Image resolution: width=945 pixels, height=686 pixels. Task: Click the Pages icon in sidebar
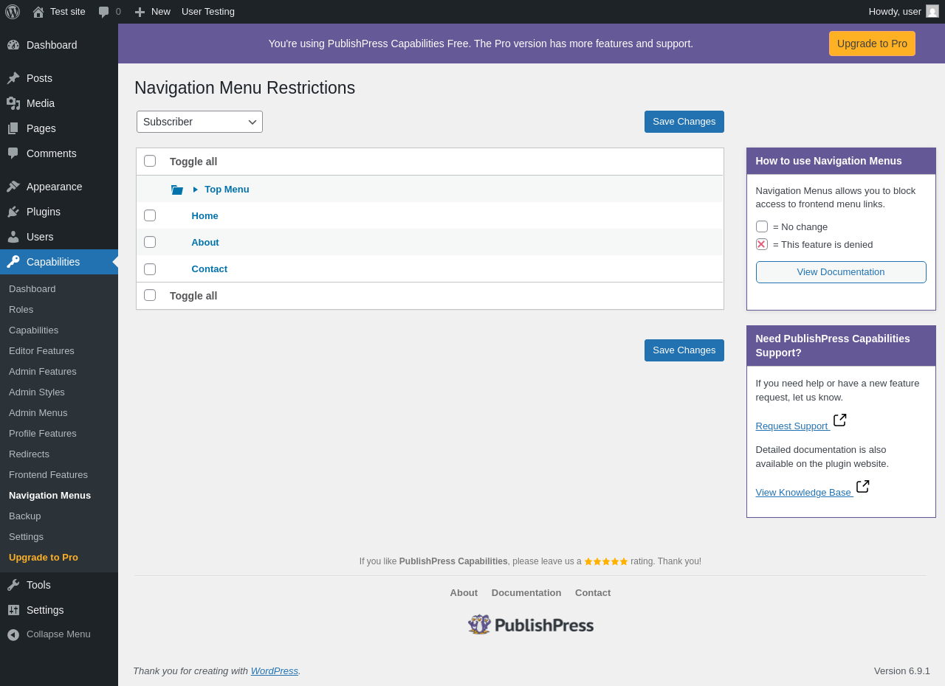coord(13,128)
